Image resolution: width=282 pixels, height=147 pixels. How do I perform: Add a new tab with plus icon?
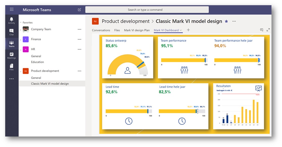188,30
